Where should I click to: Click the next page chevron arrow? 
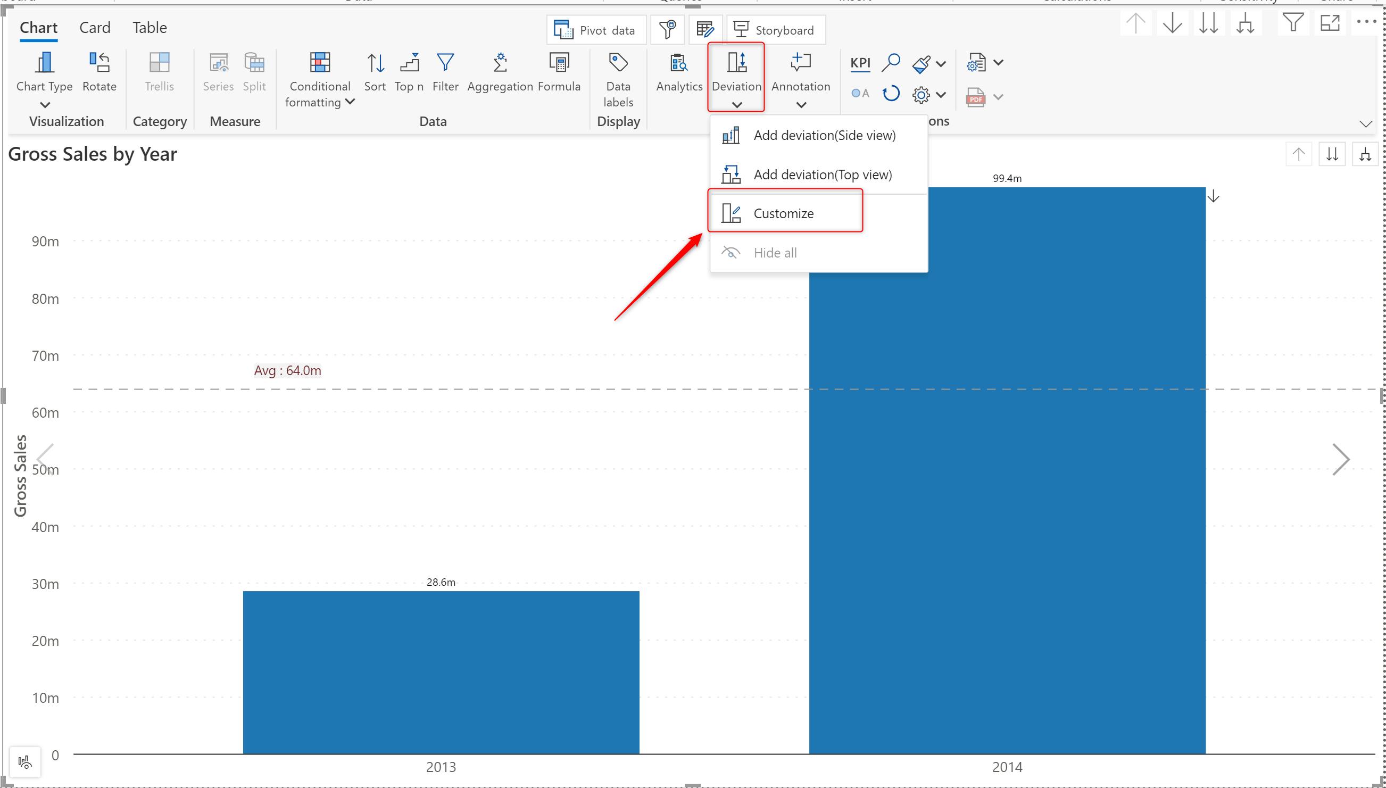pyautogui.click(x=1340, y=460)
